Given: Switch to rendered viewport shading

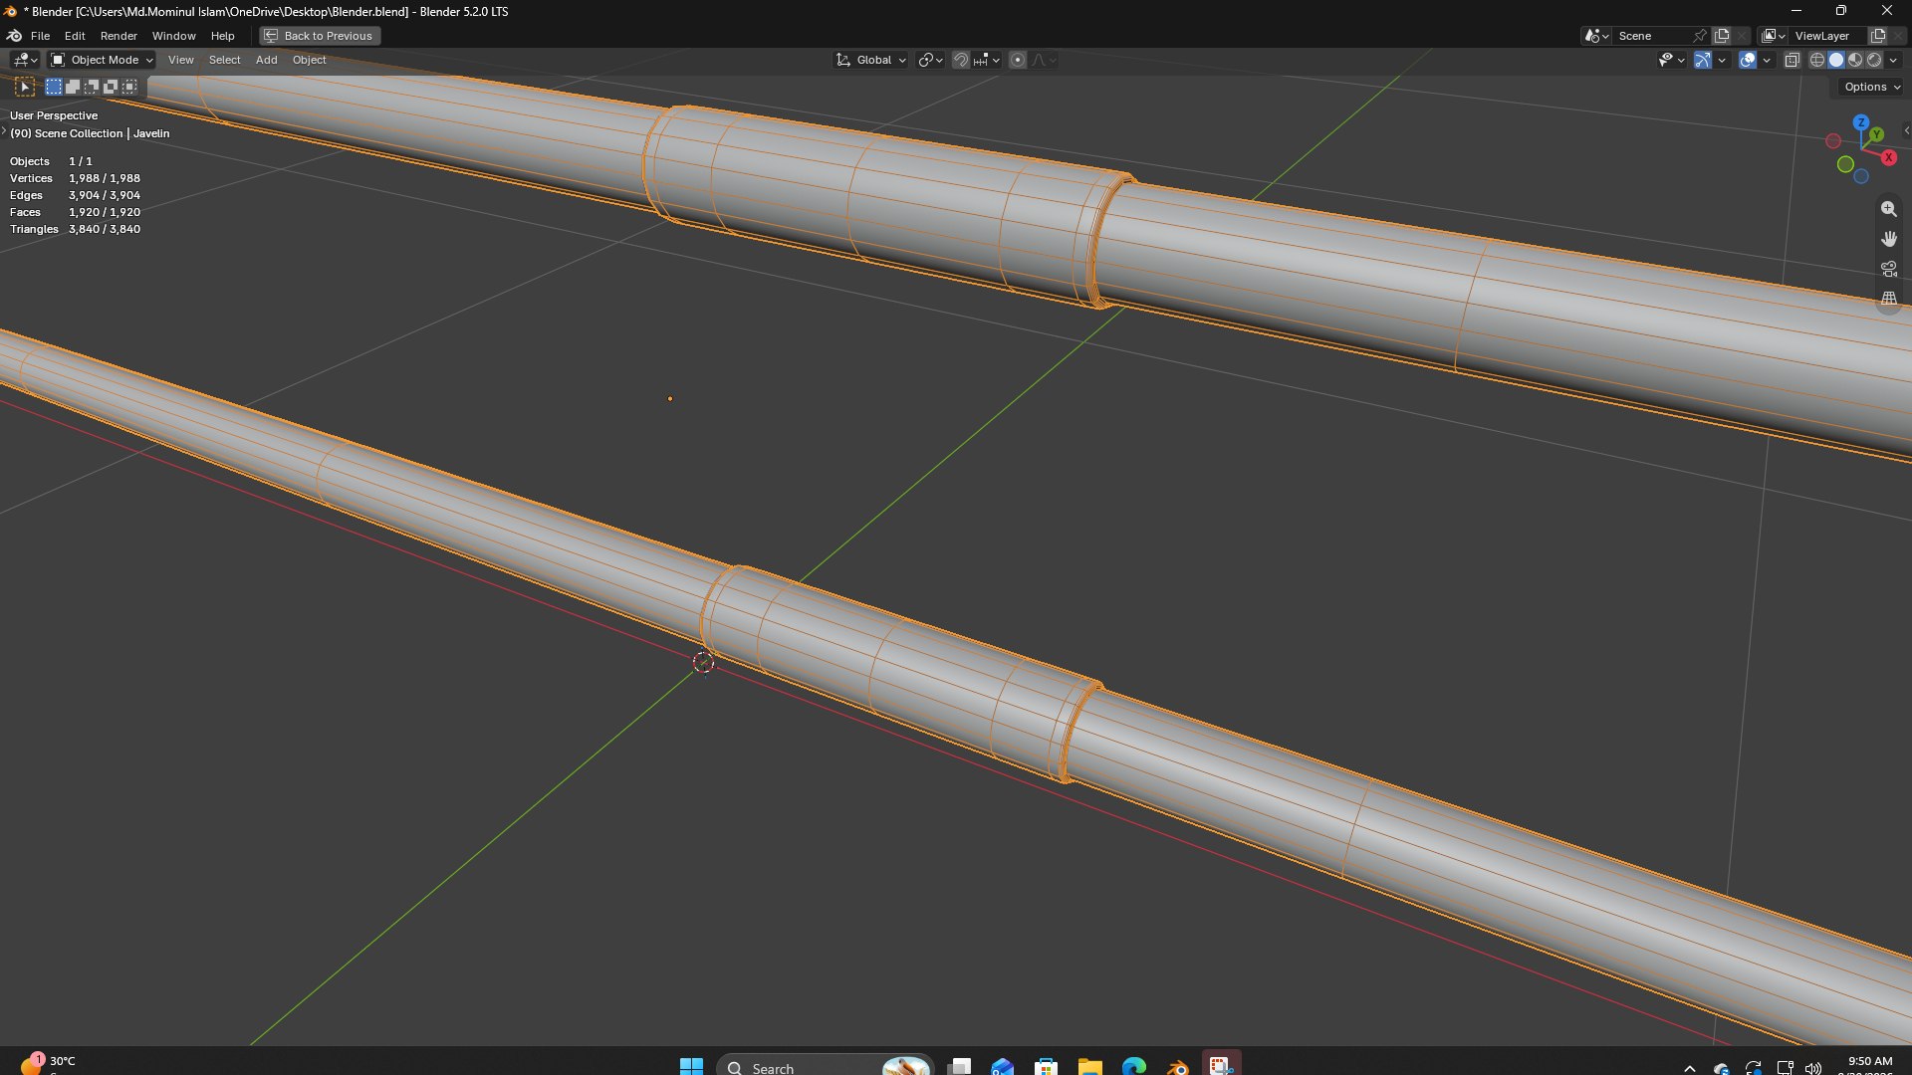Looking at the screenshot, I should click(1874, 60).
